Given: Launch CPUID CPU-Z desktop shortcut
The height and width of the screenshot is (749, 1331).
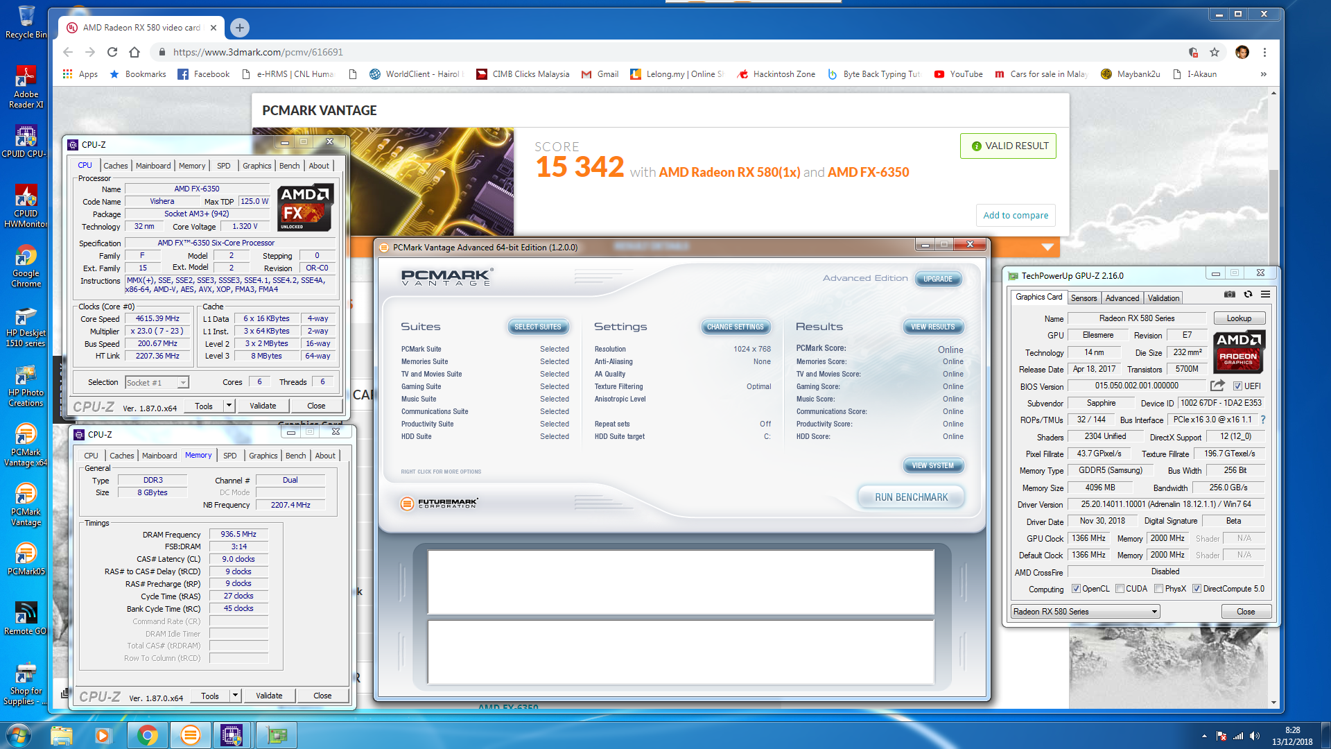Looking at the screenshot, I should [x=26, y=141].
